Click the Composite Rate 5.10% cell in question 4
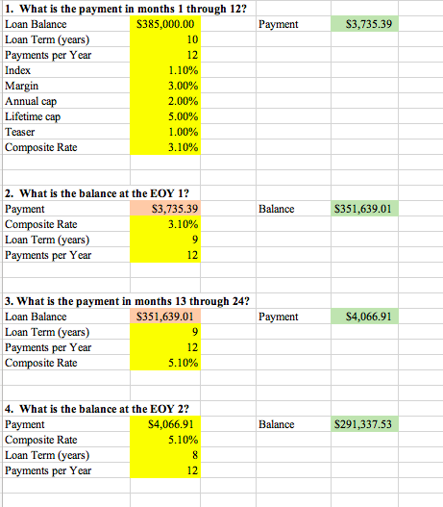This screenshot has width=443, height=507. [165, 440]
